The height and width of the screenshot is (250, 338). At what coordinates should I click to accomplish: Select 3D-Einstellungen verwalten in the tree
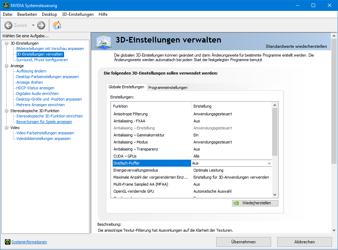pyautogui.click(x=39, y=54)
